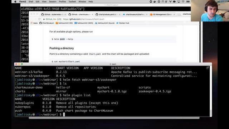Screen dimensions: 229x129
Task: Close the S3 Management Console tab
Action: [x=174, y=14]
